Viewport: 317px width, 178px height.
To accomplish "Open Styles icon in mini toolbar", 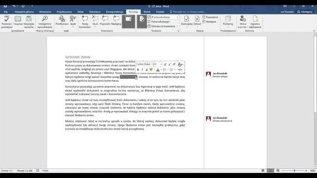I will click(180, 65).
